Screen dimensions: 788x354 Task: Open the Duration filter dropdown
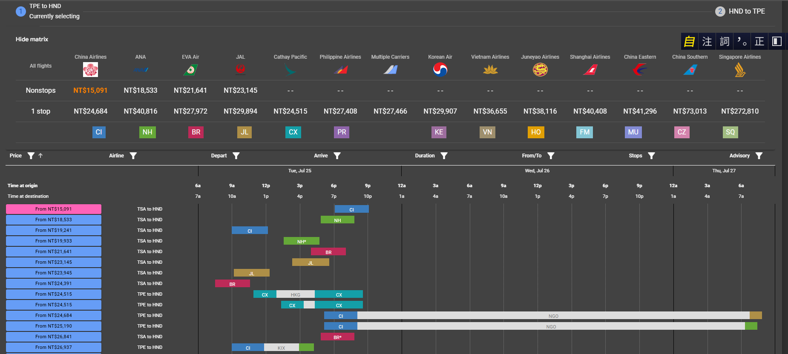(x=444, y=156)
